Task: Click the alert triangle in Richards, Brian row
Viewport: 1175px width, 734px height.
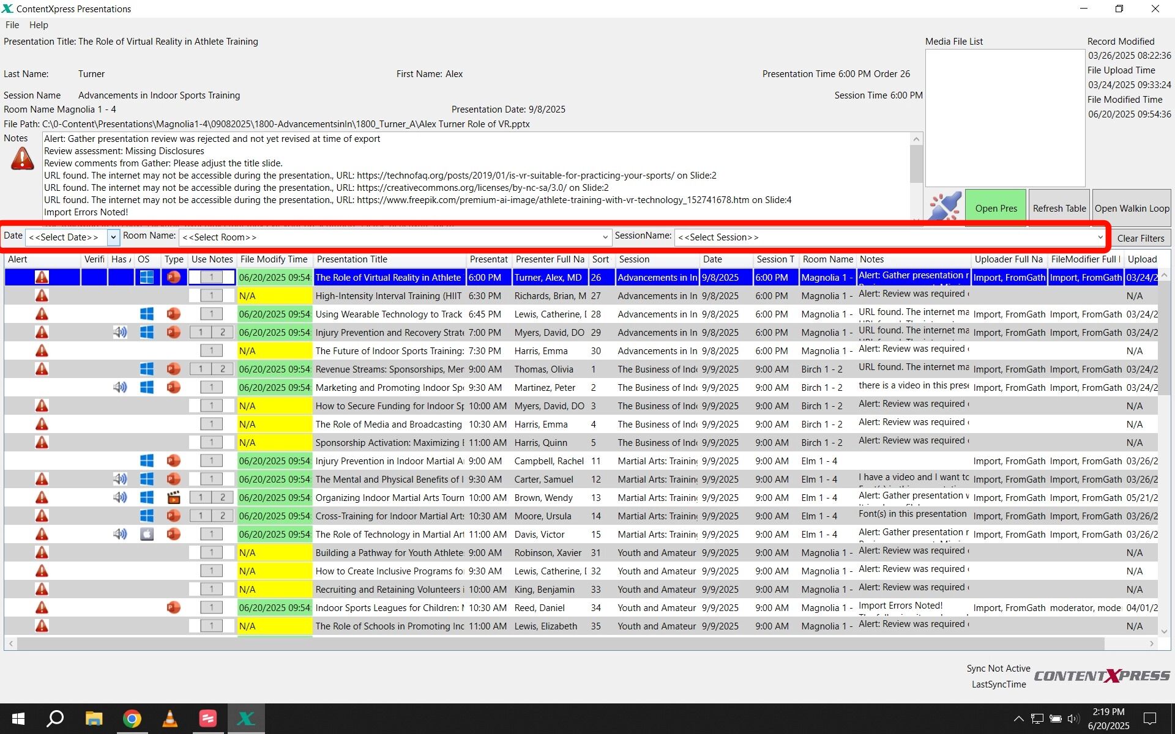Action: [42, 295]
